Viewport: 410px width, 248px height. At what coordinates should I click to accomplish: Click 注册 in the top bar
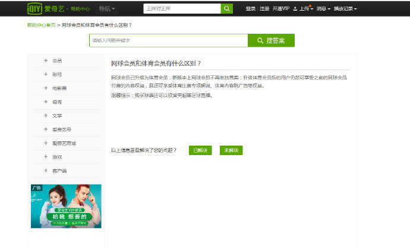264,9
